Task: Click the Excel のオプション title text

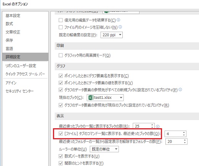Action: click(x=15, y=4)
